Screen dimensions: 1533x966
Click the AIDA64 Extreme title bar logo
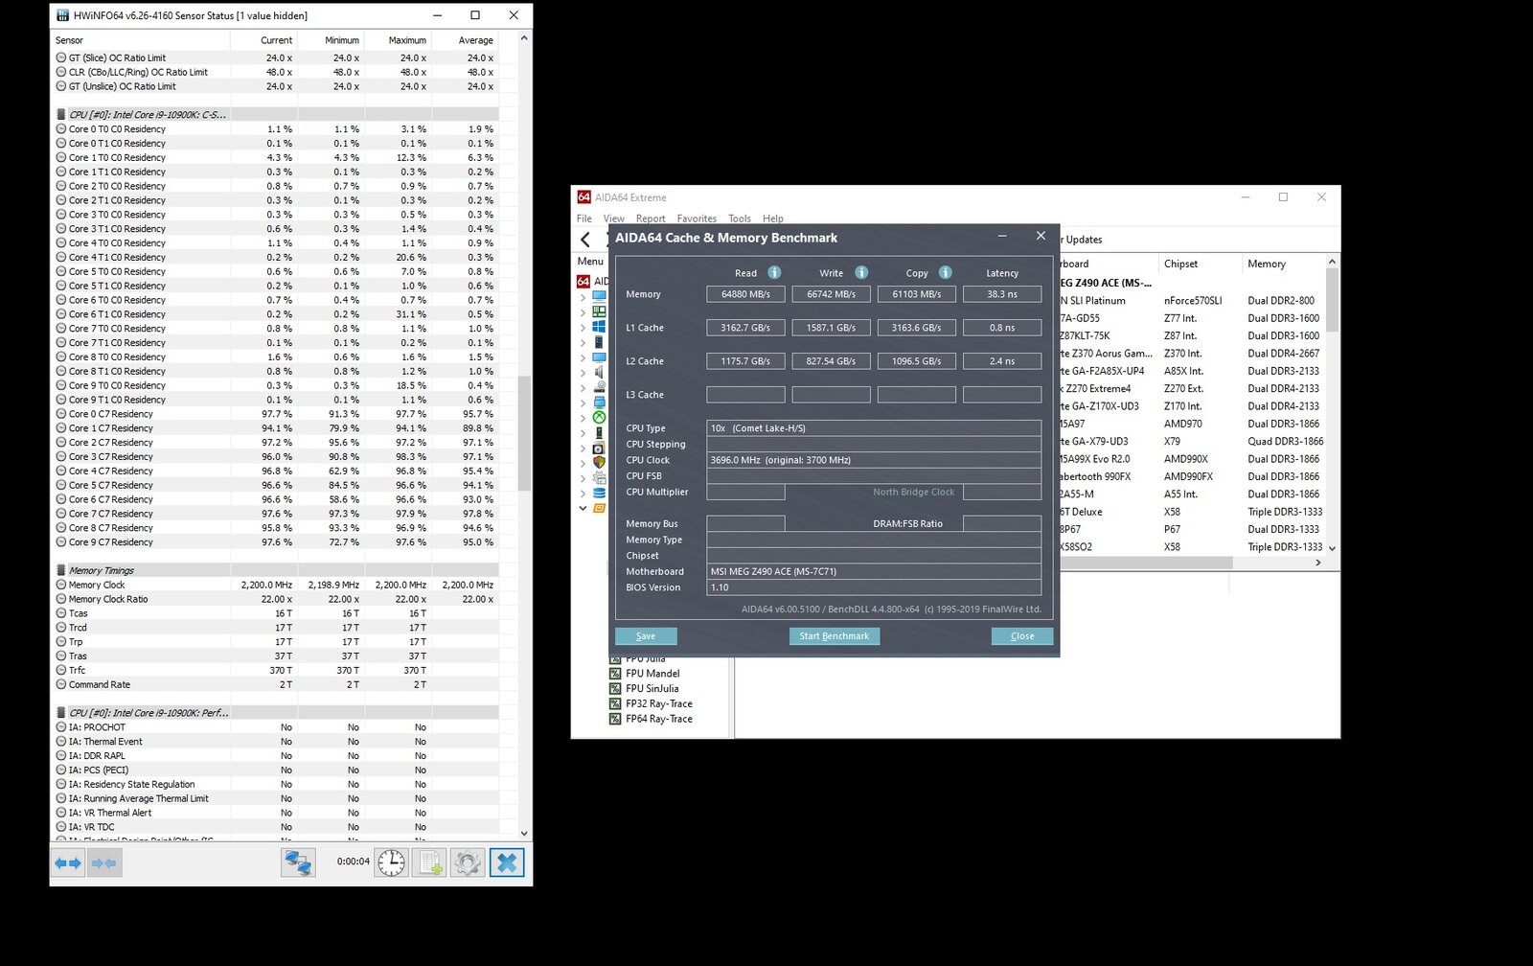click(x=583, y=197)
